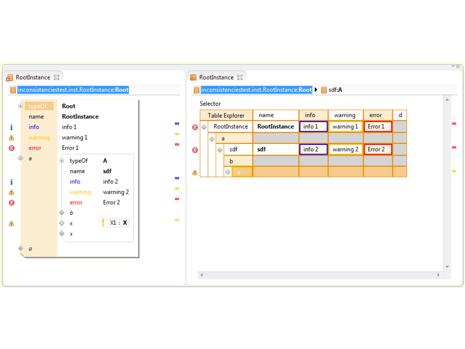Click the horizontal scrollbar in right editor

[x=321, y=275]
